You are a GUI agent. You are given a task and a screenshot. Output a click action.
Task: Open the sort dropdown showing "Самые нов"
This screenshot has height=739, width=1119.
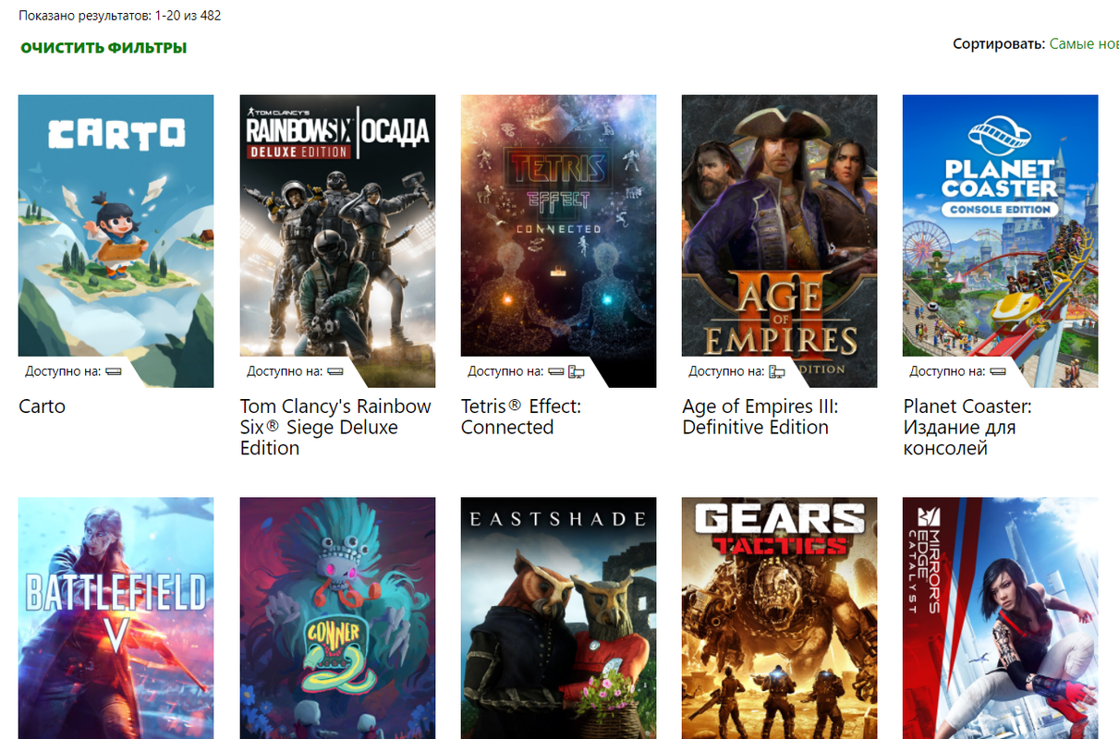[x=1084, y=43]
